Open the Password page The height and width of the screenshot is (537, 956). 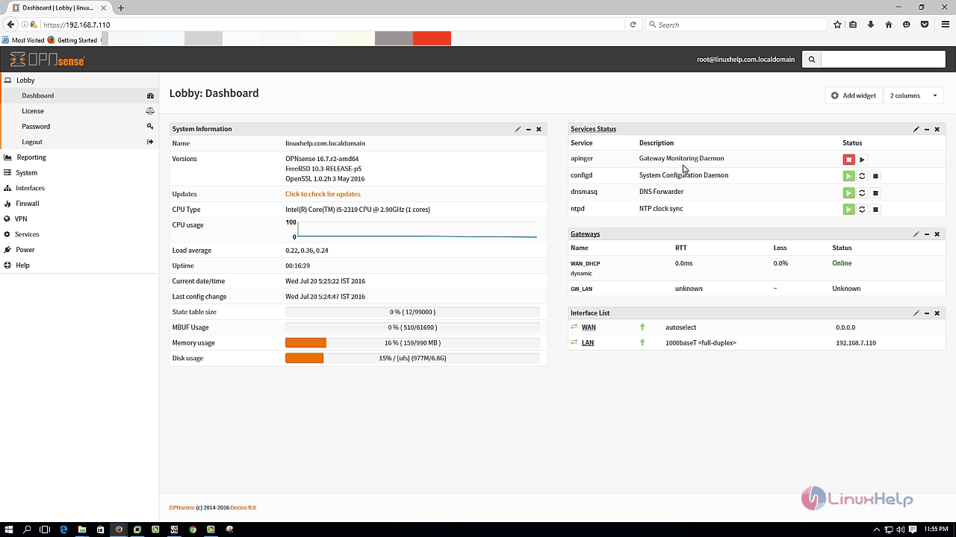pos(79,126)
